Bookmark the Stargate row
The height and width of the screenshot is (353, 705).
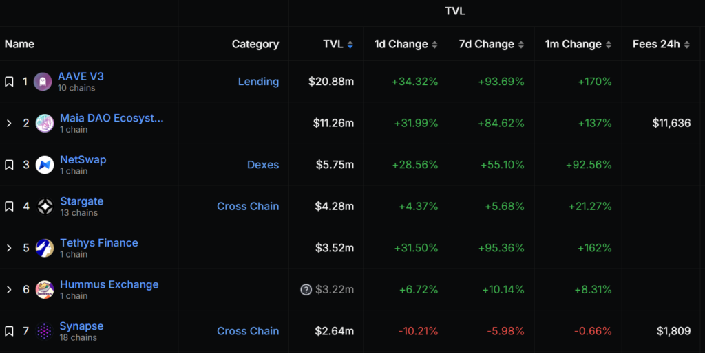pos(9,207)
